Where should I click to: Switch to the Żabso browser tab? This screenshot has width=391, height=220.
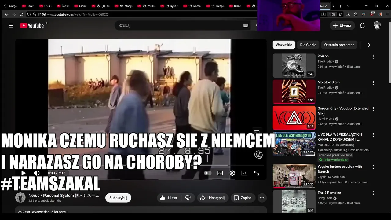(x=63, y=6)
